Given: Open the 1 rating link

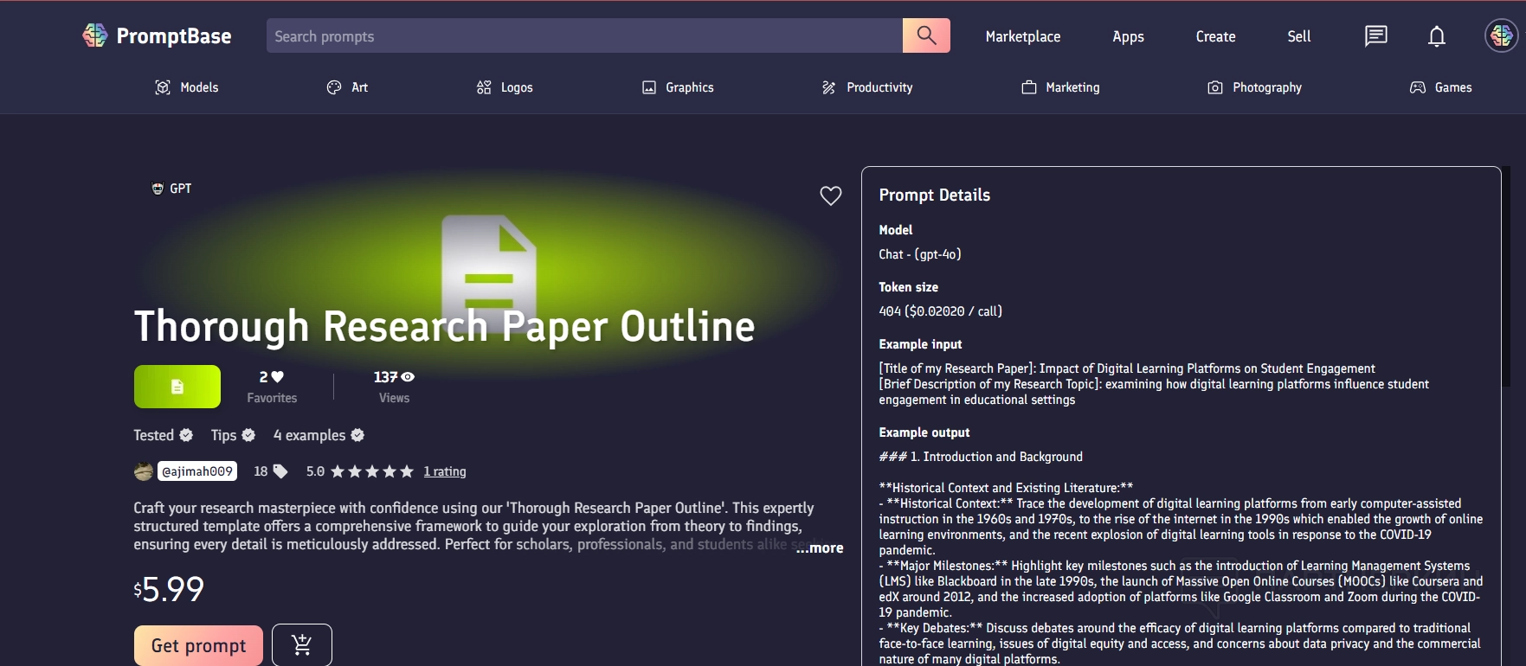Looking at the screenshot, I should coord(445,471).
